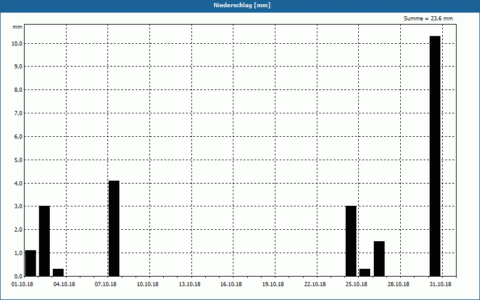This screenshot has height=300, width=480.
Task: Click the y-axis value 9,0
Action: 19,67
